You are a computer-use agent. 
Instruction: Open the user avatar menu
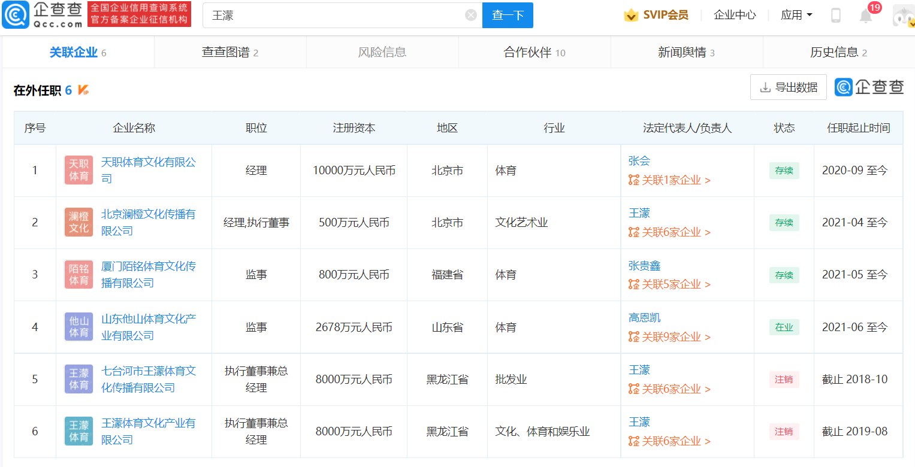[x=904, y=16]
